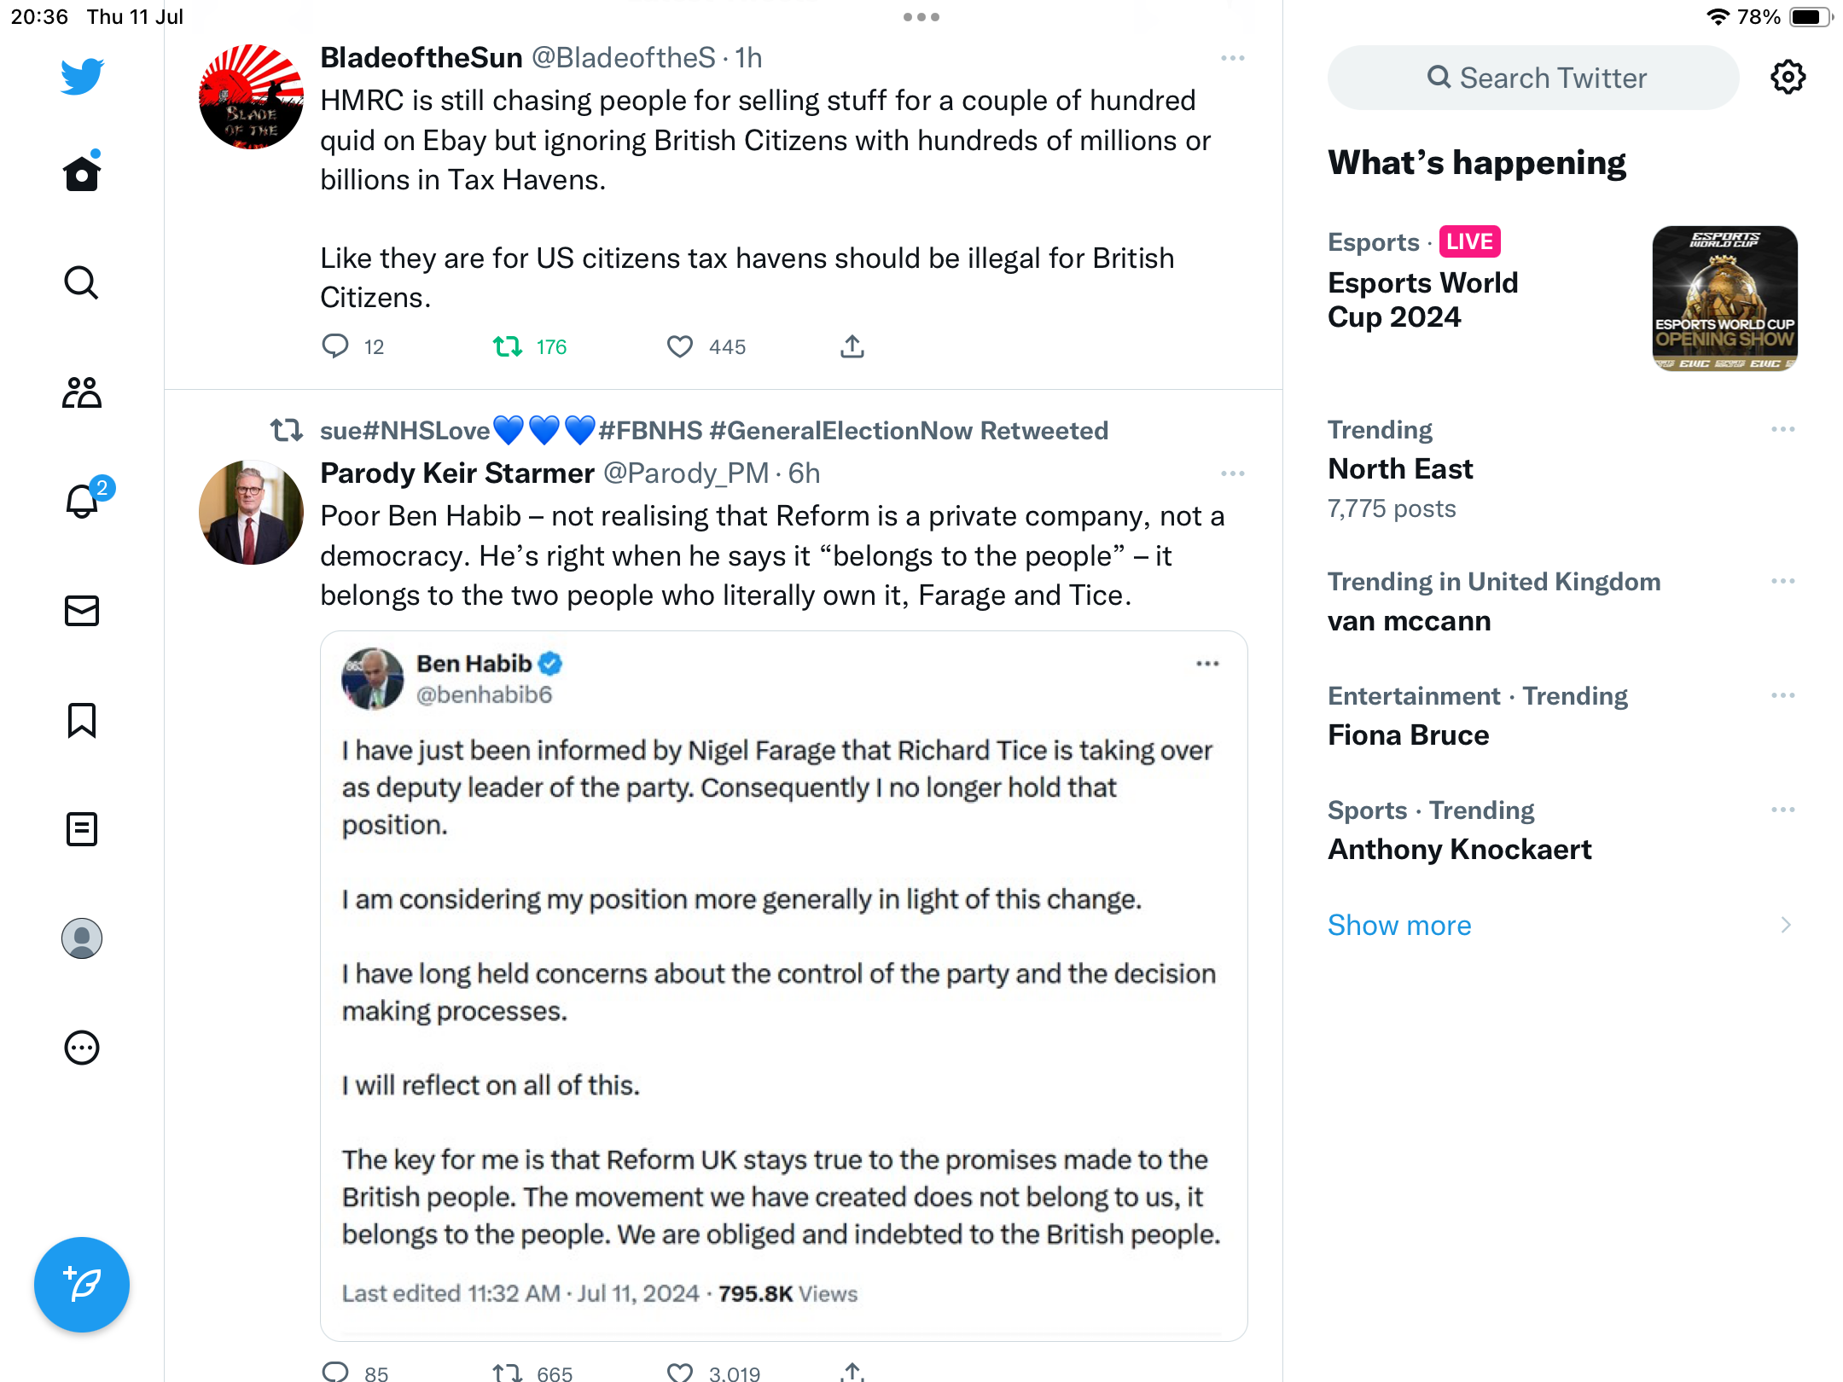Open search settings gear icon
The height and width of the screenshot is (1382, 1843).
(1788, 78)
